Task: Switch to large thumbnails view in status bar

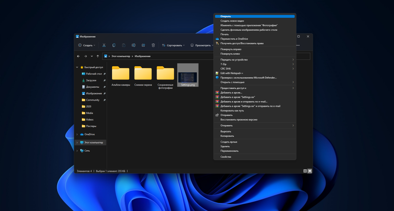Action: point(310,171)
